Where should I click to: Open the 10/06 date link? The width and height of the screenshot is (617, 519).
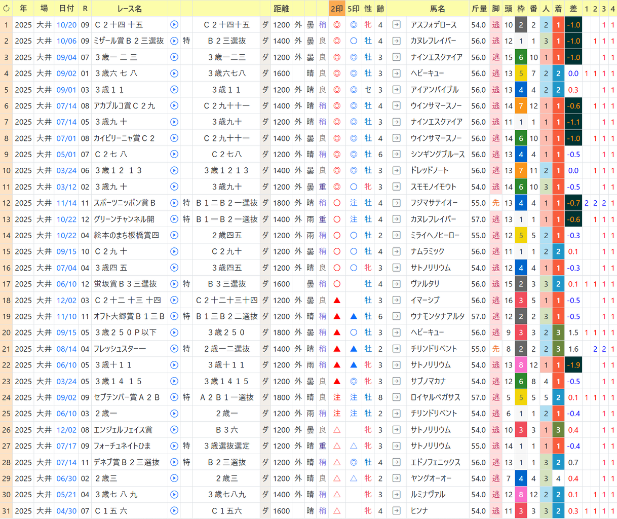point(66,41)
